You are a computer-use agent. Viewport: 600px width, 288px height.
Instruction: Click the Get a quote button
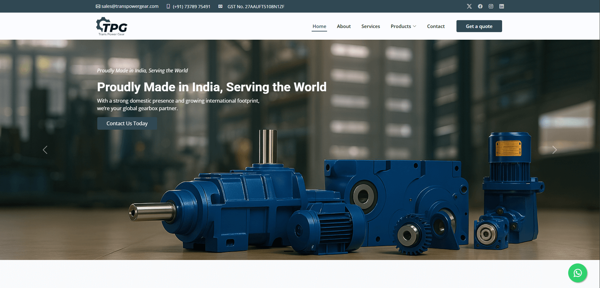click(x=479, y=26)
